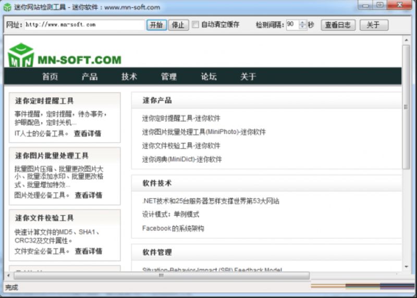Open link 迷你定时提醒工具-迷你软件
Image resolution: width=417 pixels, height=298 pixels.
(x=181, y=119)
